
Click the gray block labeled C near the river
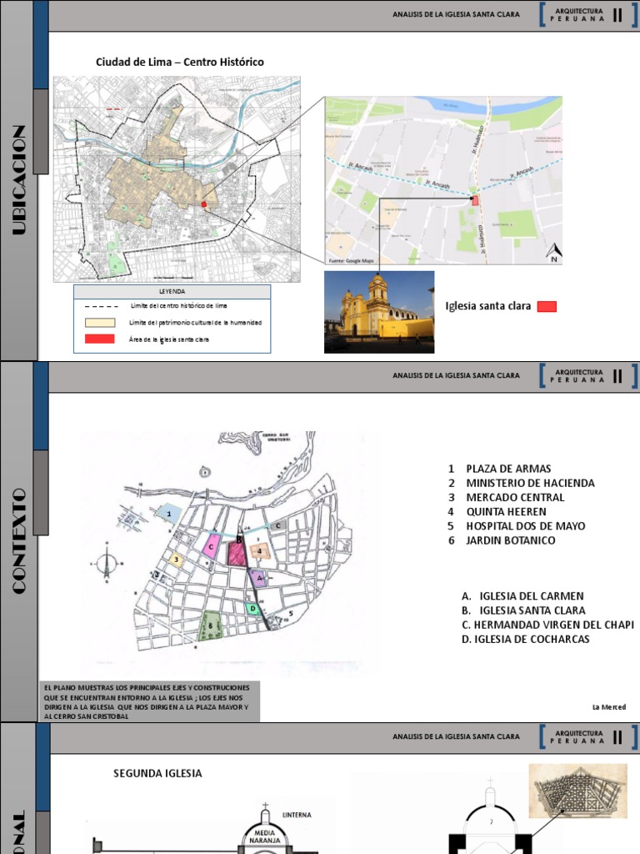pos(277,525)
